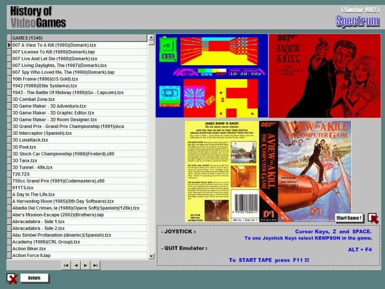Select 3D Interceptor (Spanish).tzx
385x289 pixels.
(x=79, y=133)
